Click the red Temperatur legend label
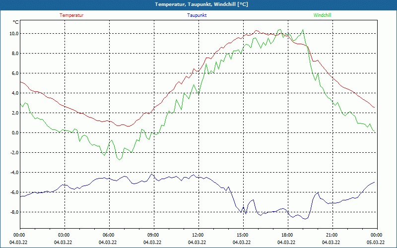Screen dimensions: 397x248 [x=71, y=15]
